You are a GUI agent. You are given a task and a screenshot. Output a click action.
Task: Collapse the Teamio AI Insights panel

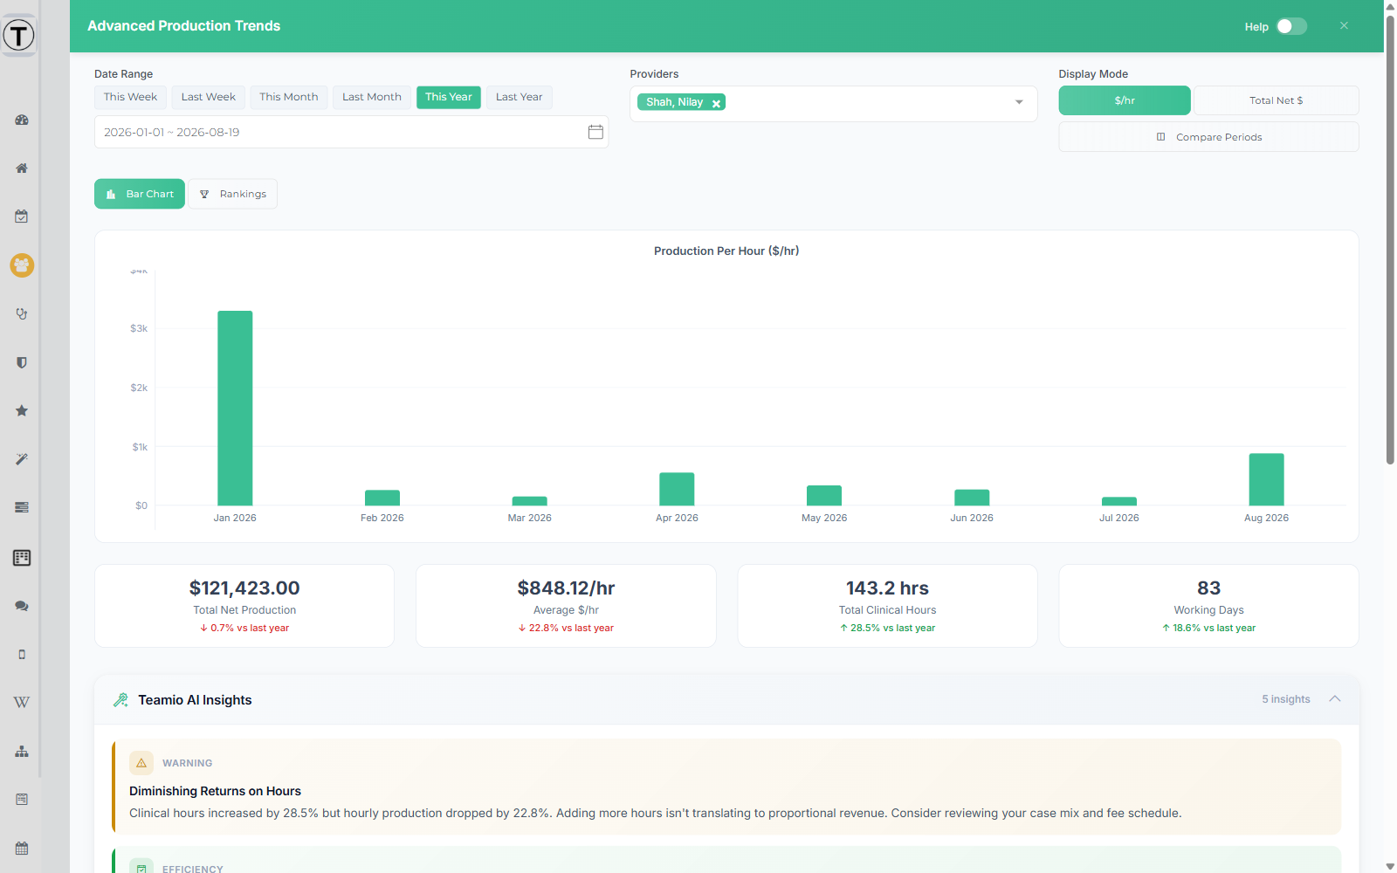tap(1334, 699)
